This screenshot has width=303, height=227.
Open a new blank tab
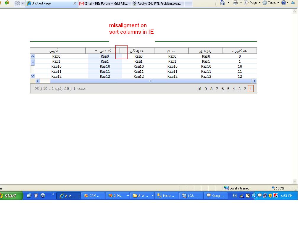[x=188, y=4]
